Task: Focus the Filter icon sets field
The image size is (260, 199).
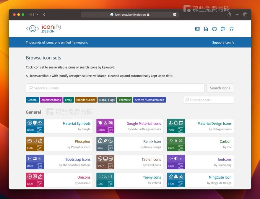Action: [x=208, y=100]
